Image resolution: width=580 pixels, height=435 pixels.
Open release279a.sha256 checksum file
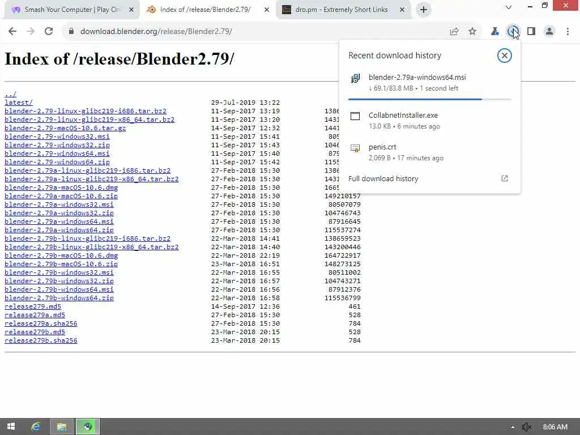coord(41,323)
